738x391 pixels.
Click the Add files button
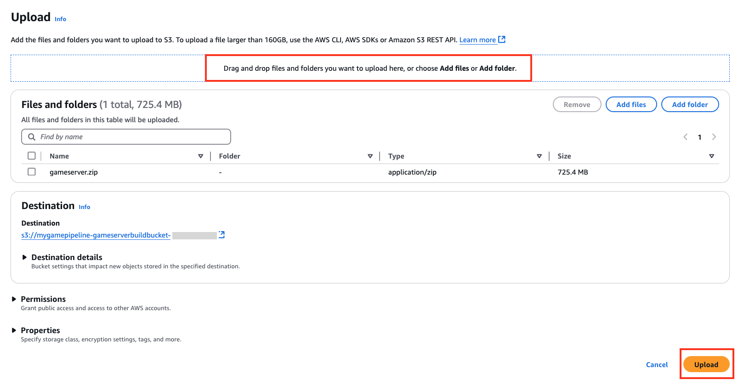(631, 104)
